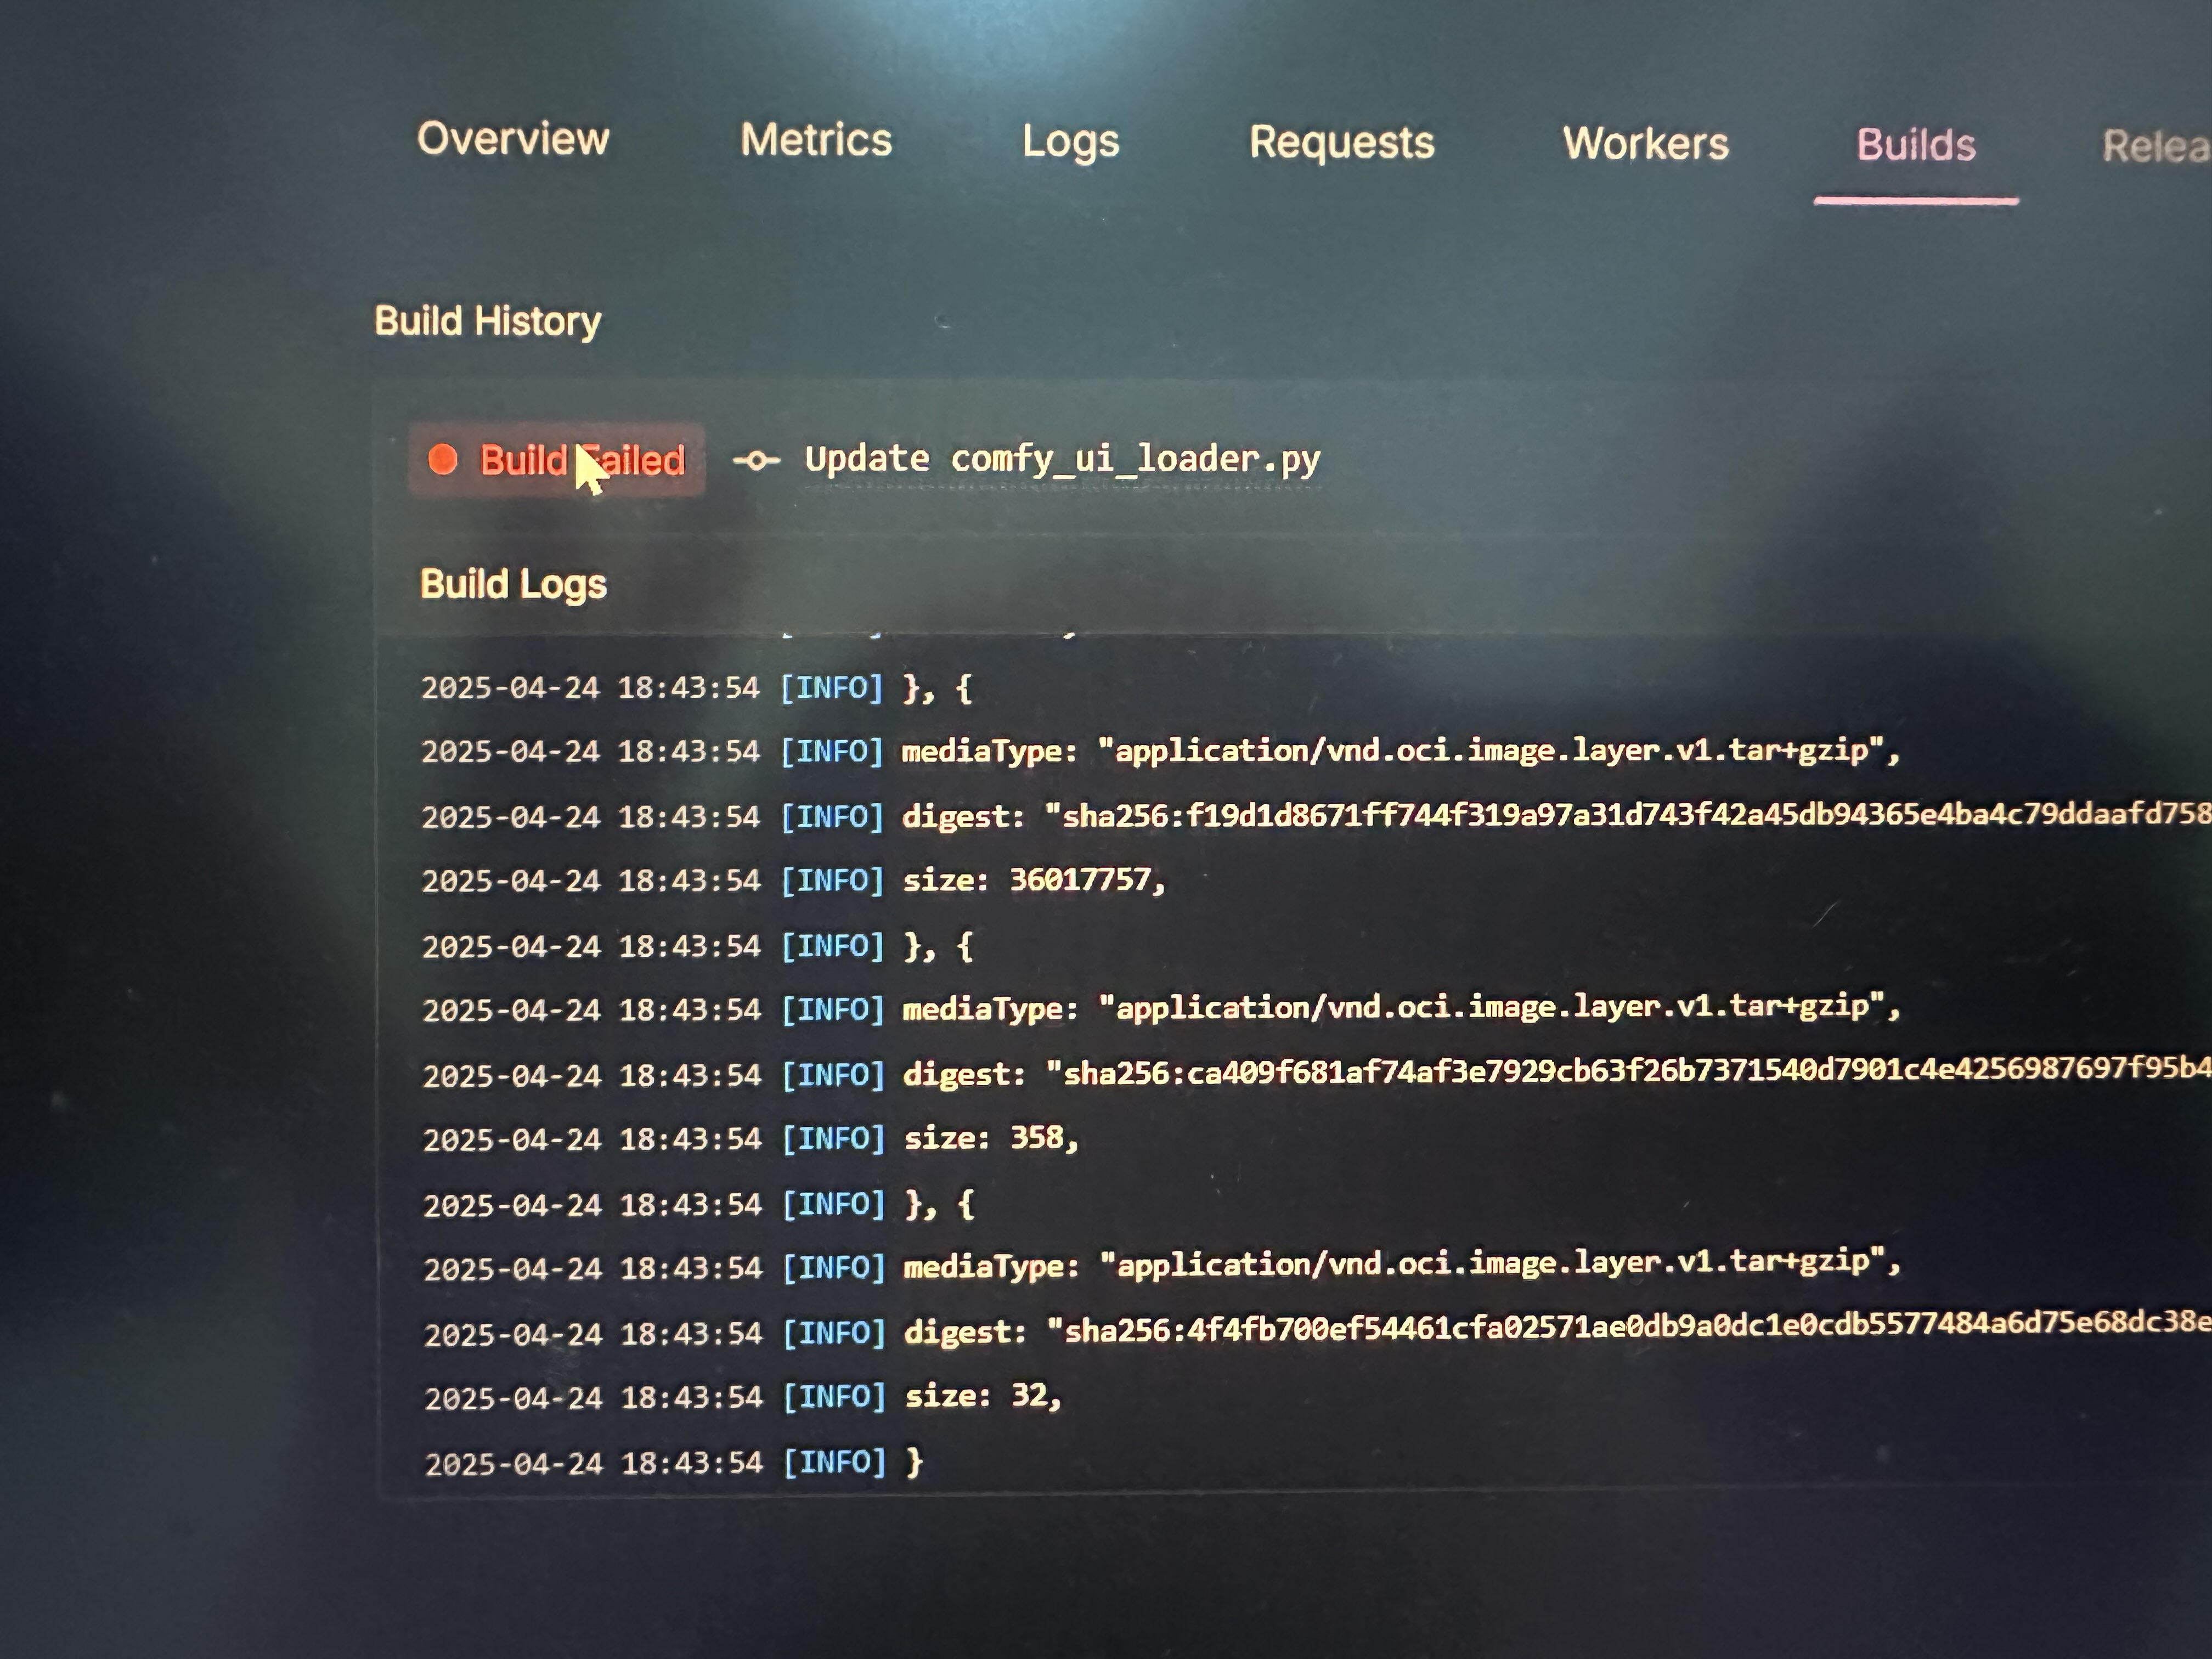Click the Build Logs section header
Screen dimensions: 2212x1659
coord(513,584)
